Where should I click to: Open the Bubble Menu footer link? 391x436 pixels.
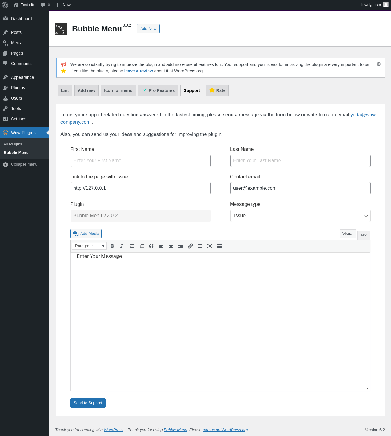click(175, 430)
